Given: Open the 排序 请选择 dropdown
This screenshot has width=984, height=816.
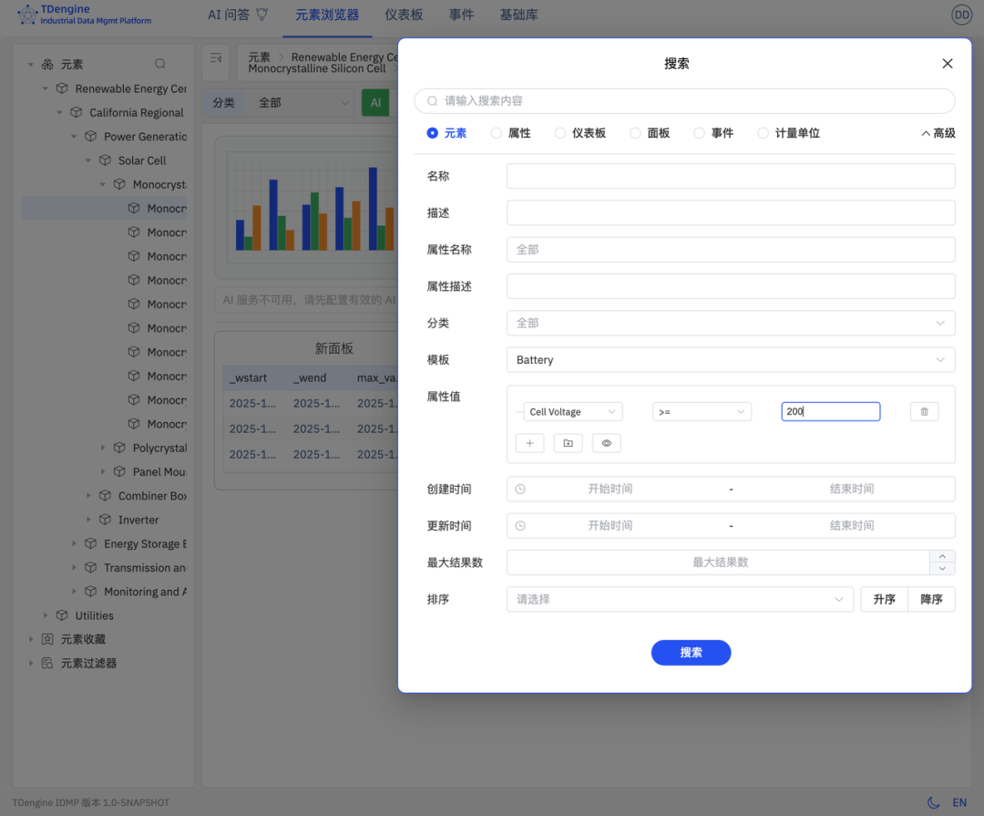Looking at the screenshot, I should point(680,599).
